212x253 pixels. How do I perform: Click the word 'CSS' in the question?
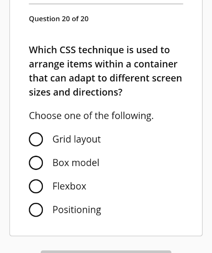click(x=68, y=50)
